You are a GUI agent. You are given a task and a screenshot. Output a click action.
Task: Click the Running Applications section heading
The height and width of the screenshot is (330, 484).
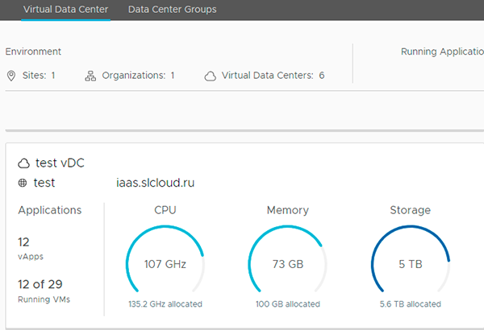pyautogui.click(x=442, y=52)
